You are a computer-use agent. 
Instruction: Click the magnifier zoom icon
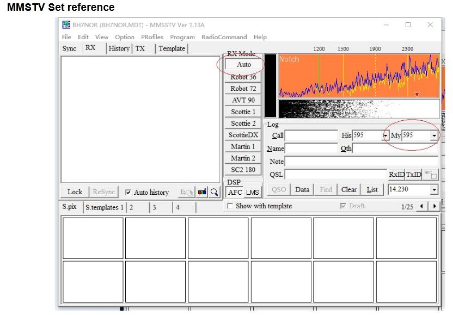(x=215, y=192)
